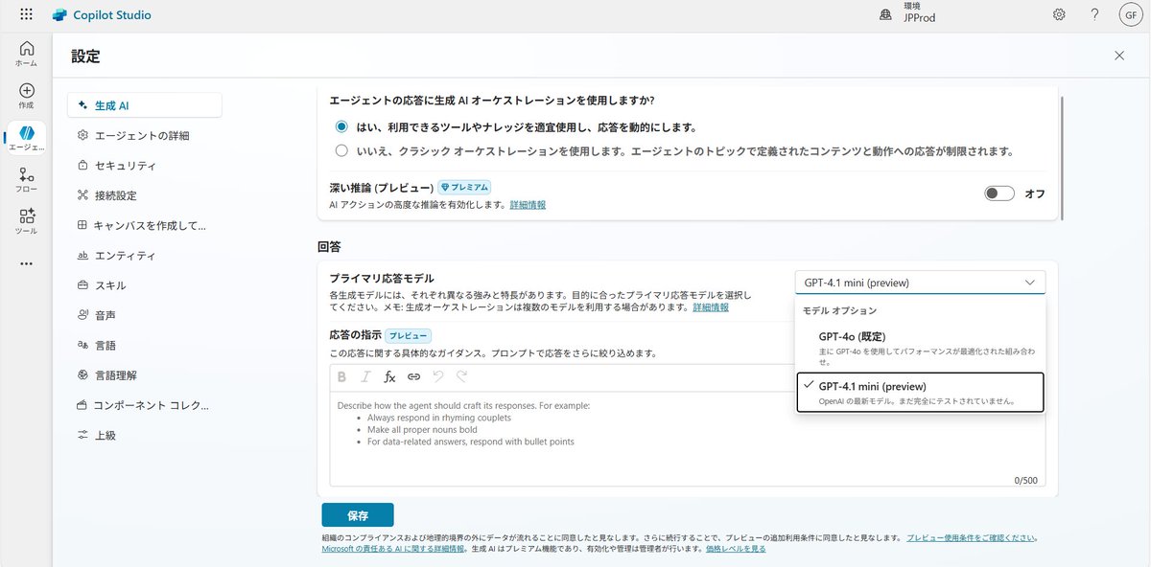Viewport: 1151px width, 567px height.
Task: Enable the 深い推論 preview toggle
Action: coord(998,193)
